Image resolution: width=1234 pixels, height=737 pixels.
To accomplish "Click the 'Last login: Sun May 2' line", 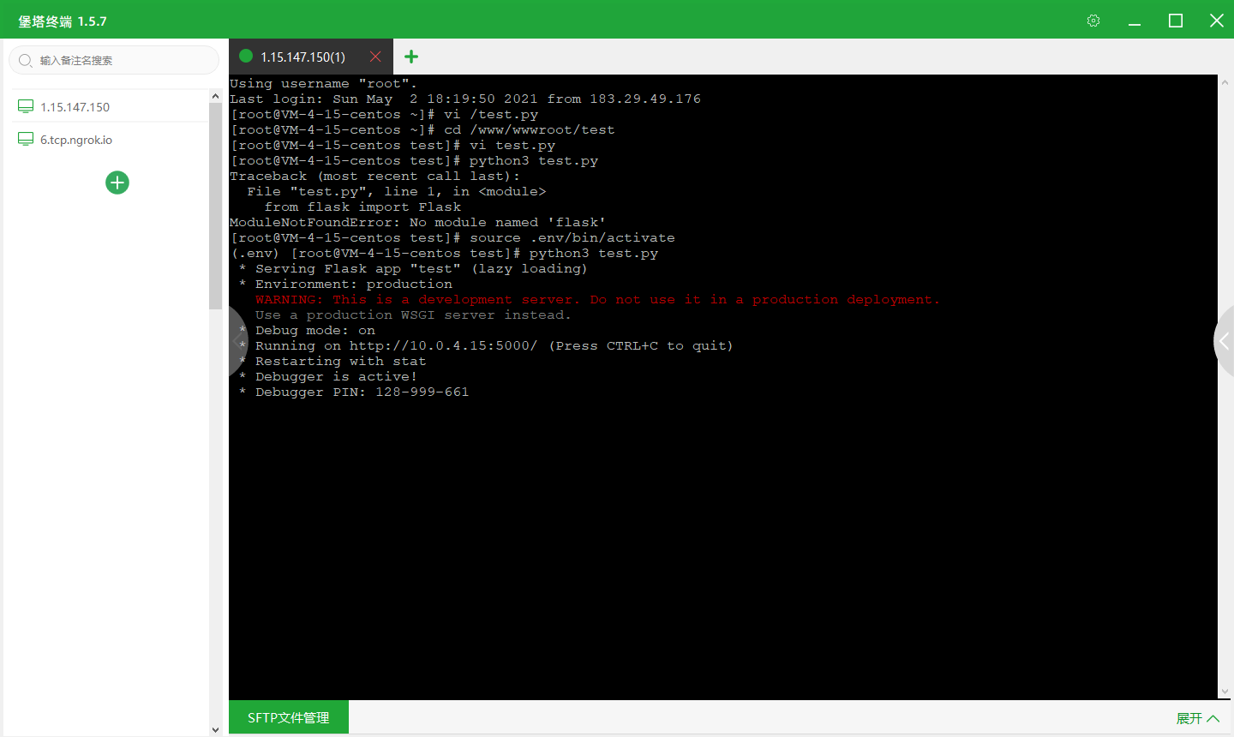I will [x=465, y=99].
